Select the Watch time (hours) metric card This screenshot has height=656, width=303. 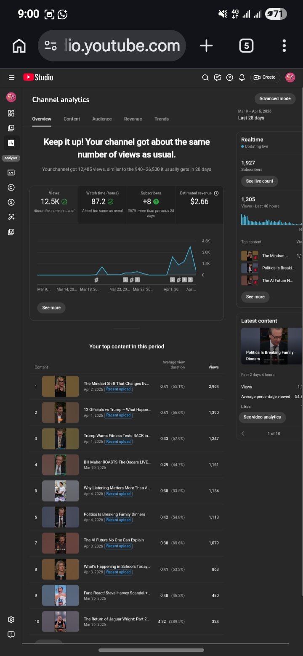coord(102,204)
